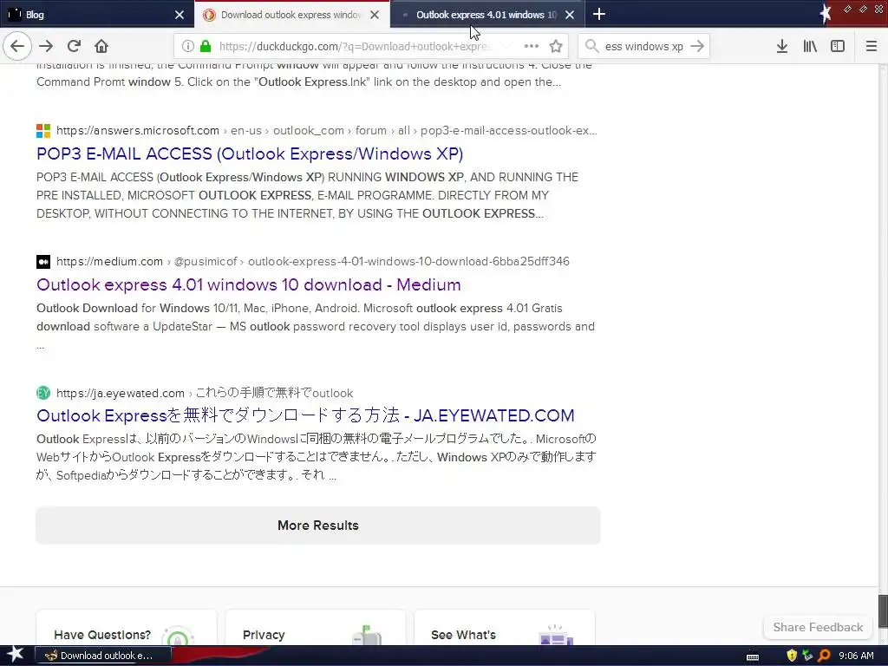The width and height of the screenshot is (888, 666).
Task: Click the green secure connection padlock
Action: pos(206,46)
